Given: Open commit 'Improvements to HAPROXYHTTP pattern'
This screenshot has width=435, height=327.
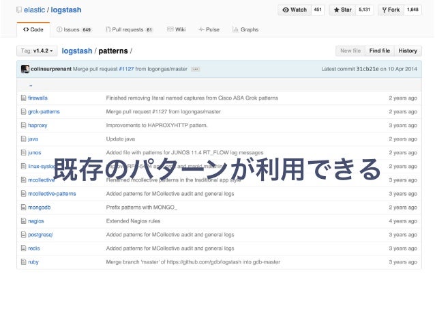Looking at the screenshot, I should point(157,126).
